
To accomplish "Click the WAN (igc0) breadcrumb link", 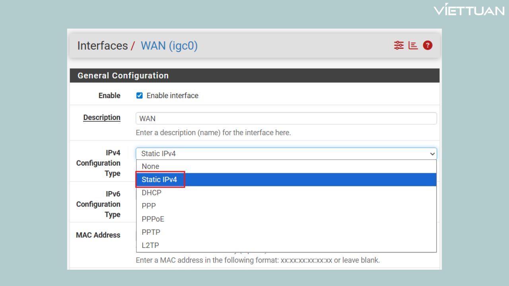I will pos(169,46).
